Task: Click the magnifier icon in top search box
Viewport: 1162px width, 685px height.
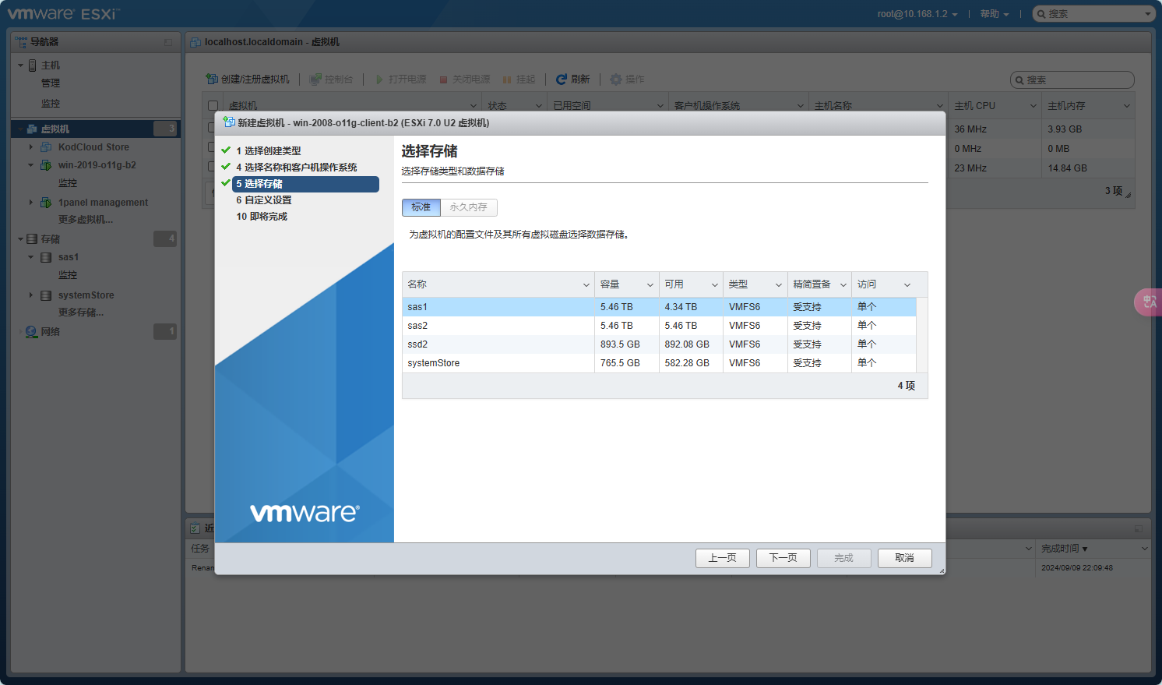Action: click(1041, 14)
